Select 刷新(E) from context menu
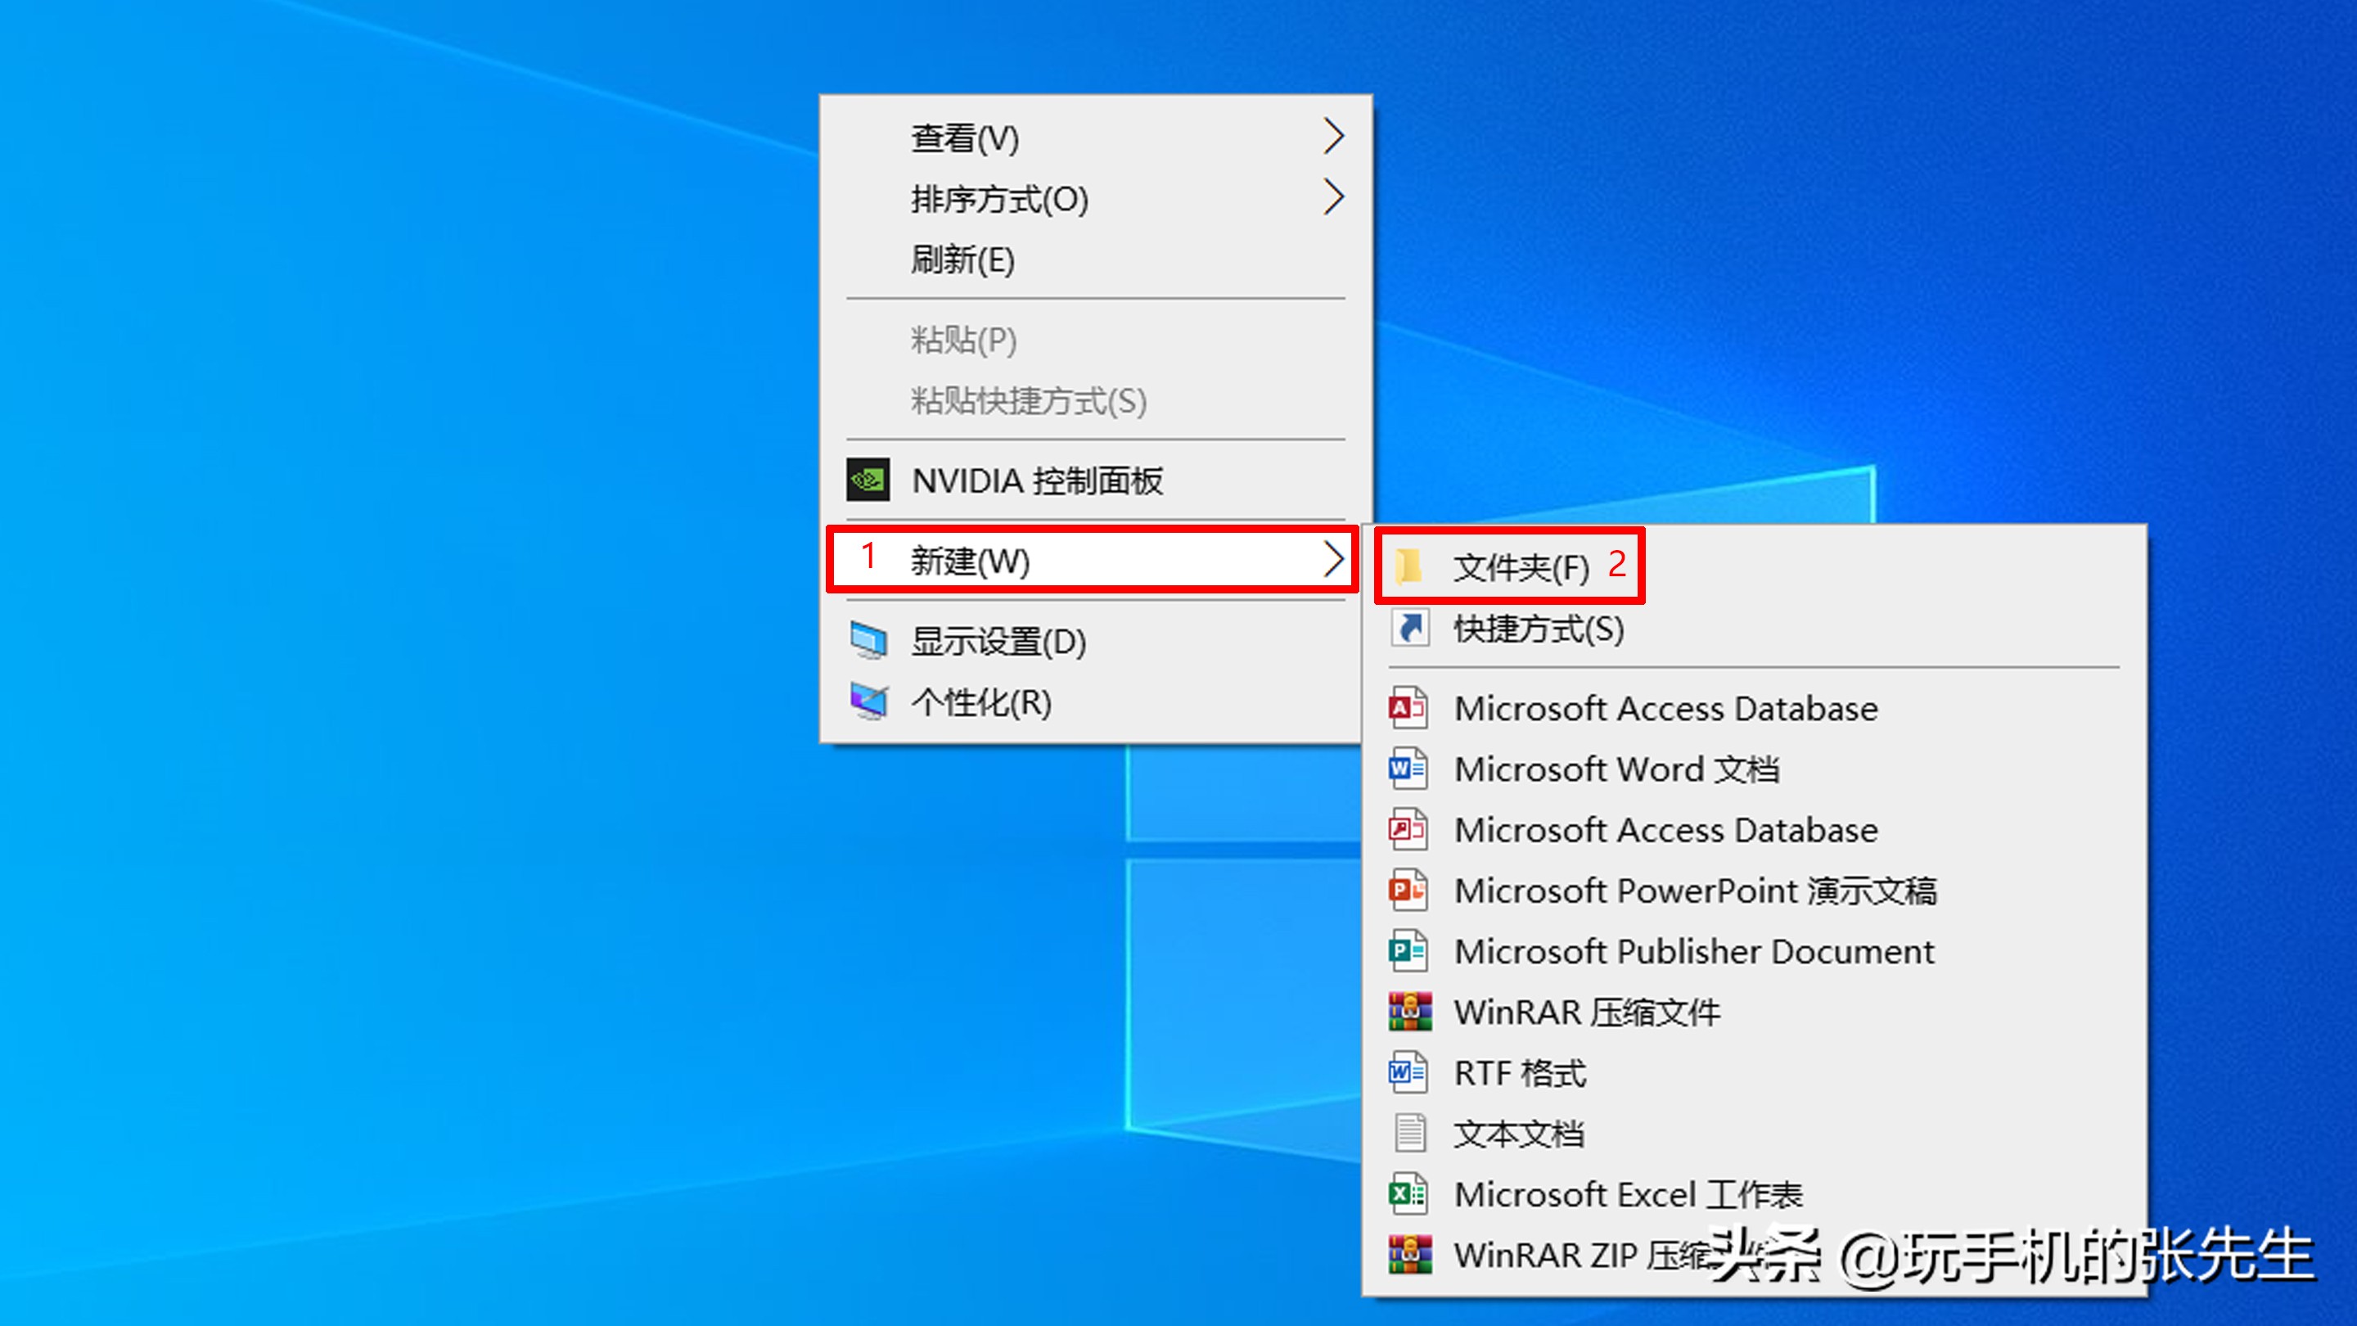2357x1326 pixels. (x=962, y=260)
